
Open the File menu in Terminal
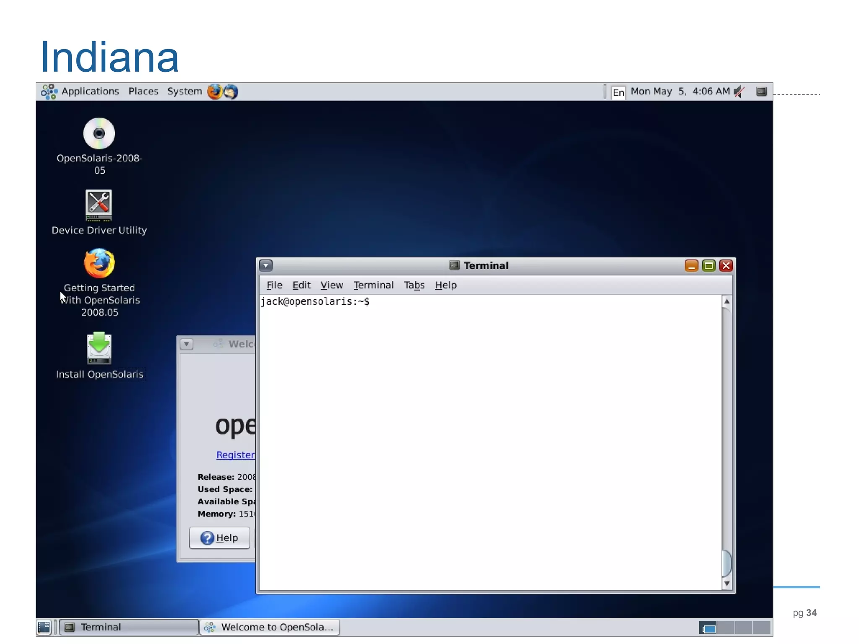click(274, 285)
